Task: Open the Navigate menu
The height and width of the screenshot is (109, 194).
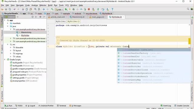Action: pos(20,5)
